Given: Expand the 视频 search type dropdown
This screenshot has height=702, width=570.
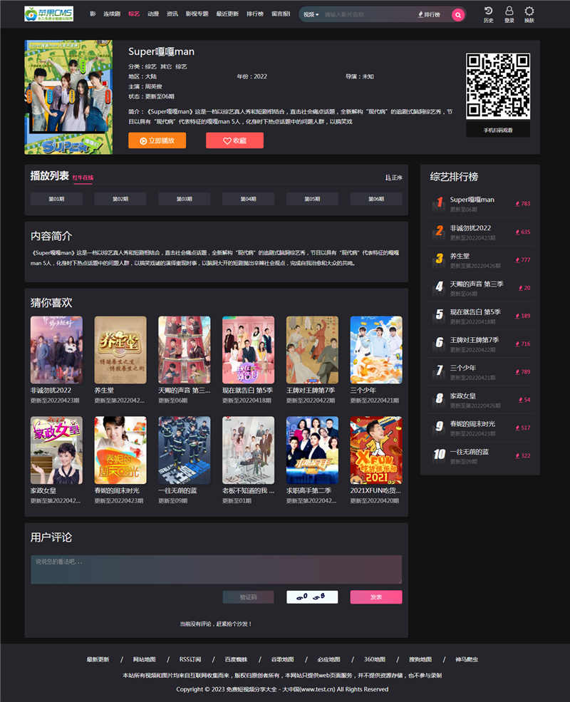Looking at the screenshot, I should tap(311, 14).
